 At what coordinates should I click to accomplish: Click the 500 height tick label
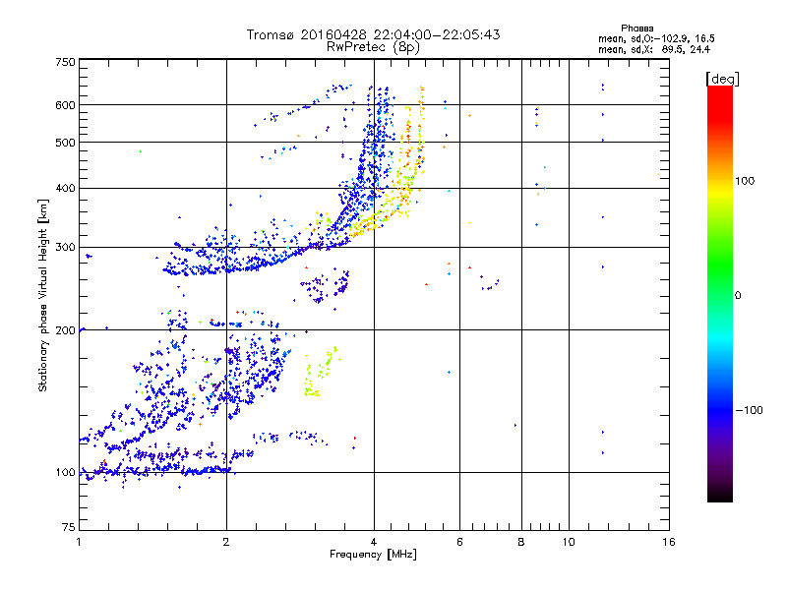[x=65, y=143]
